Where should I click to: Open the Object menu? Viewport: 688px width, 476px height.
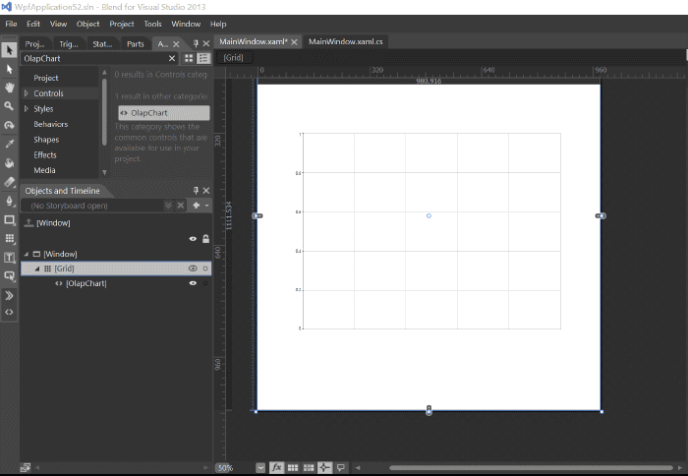pos(87,24)
